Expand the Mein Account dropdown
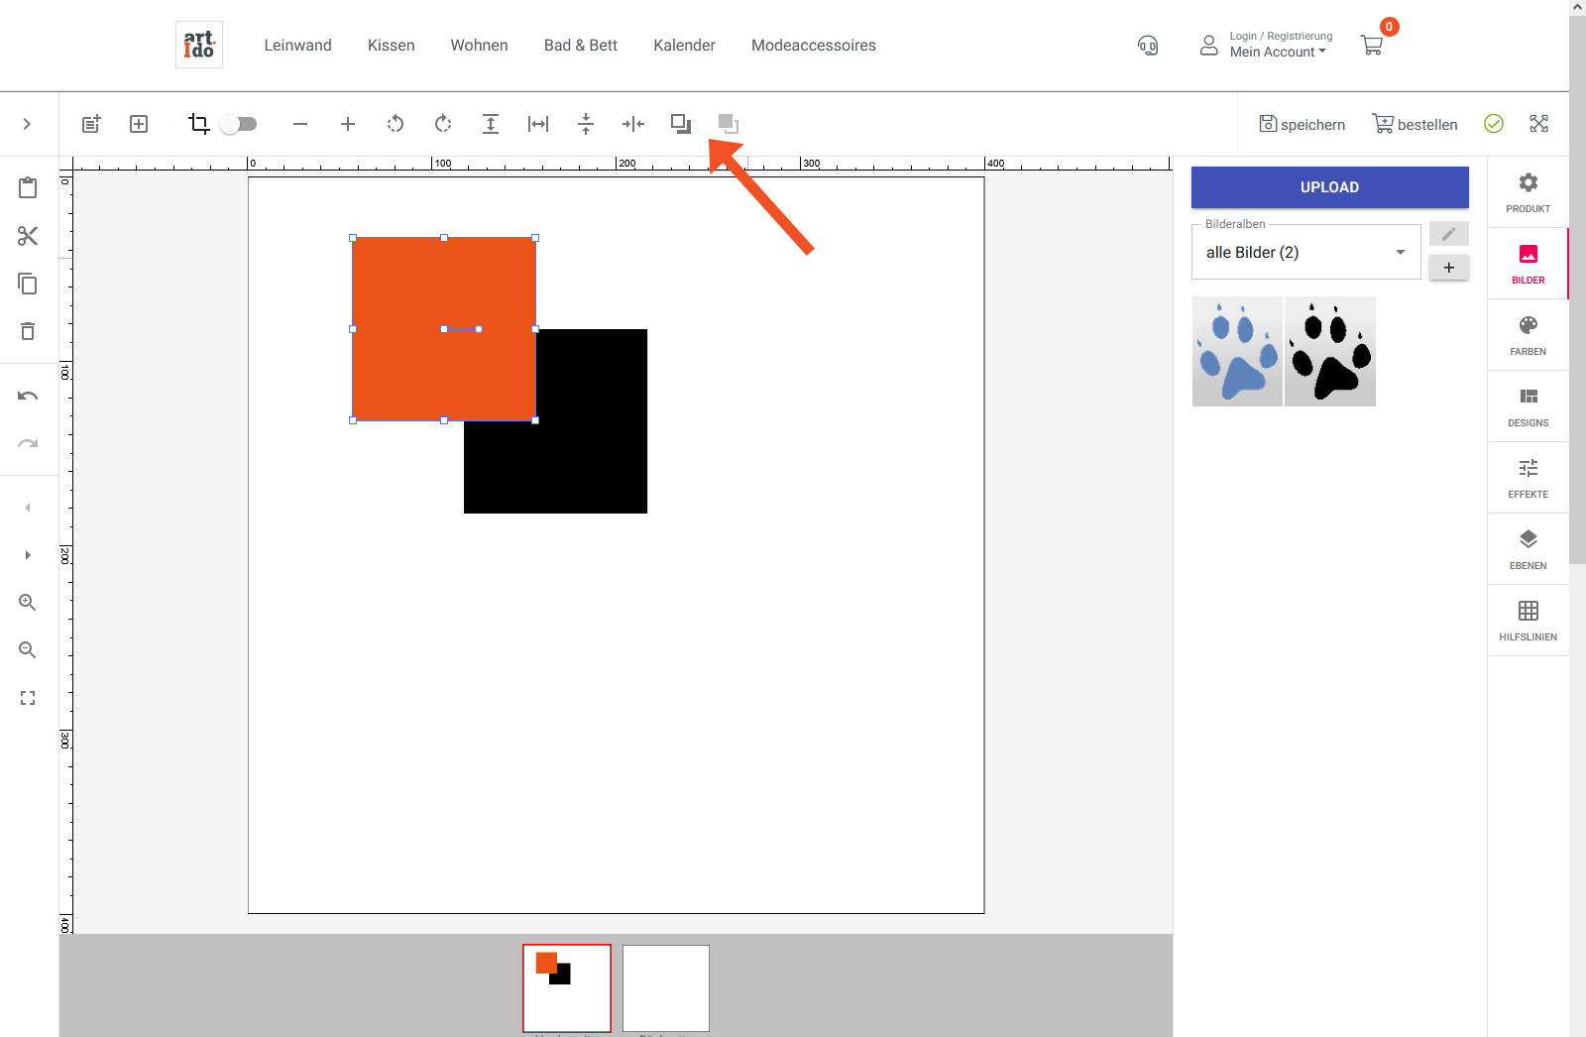 [x=1278, y=53]
